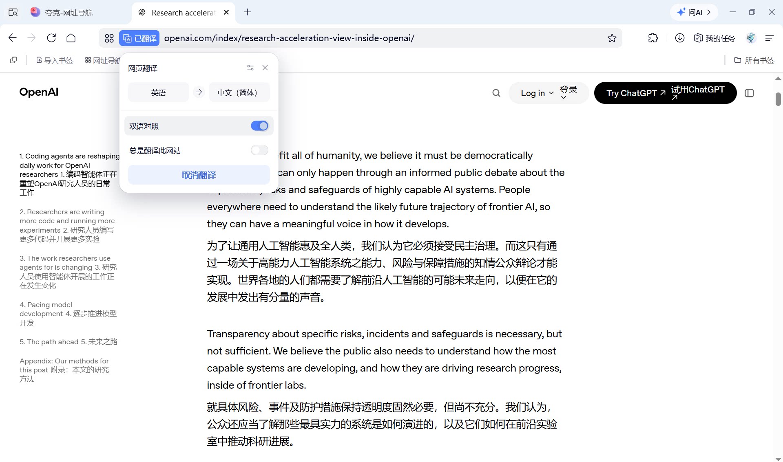The width and height of the screenshot is (783, 462).
Task: Open section 5 The path ahead
Action: pos(69,342)
